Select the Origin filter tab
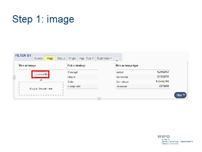The height and width of the screenshot is (152, 202). click(x=72, y=59)
